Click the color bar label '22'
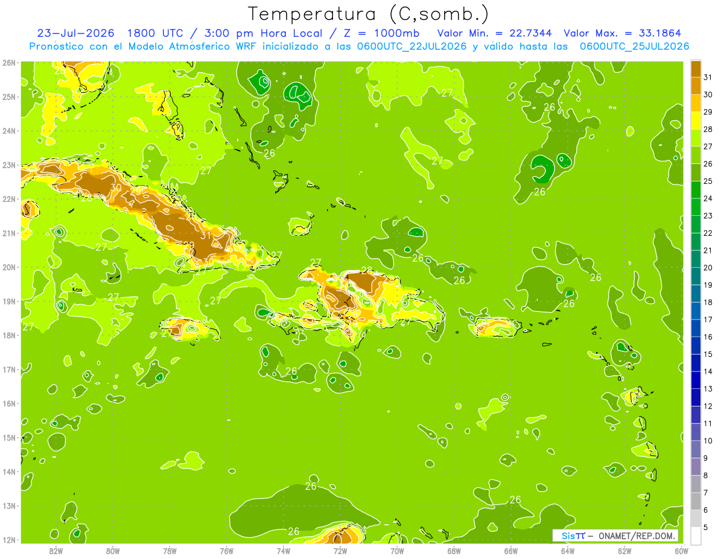Viewport: 724px width, 559px height. [x=708, y=233]
